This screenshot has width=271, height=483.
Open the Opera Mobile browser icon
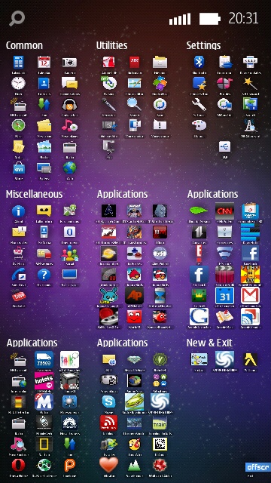coord(18,465)
